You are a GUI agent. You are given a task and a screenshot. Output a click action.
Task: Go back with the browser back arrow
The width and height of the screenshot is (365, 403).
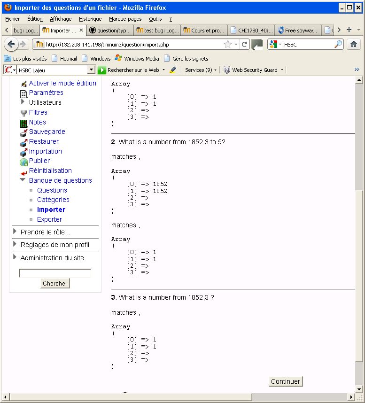click(x=11, y=44)
